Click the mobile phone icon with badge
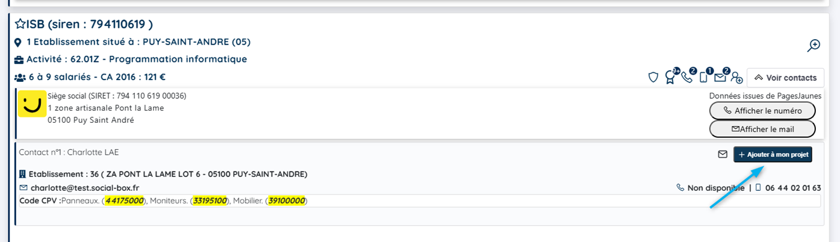The image size is (840, 242). [x=703, y=78]
